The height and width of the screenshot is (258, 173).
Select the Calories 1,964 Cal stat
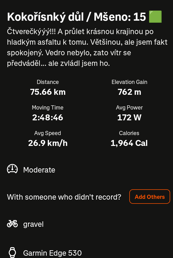[x=129, y=139]
